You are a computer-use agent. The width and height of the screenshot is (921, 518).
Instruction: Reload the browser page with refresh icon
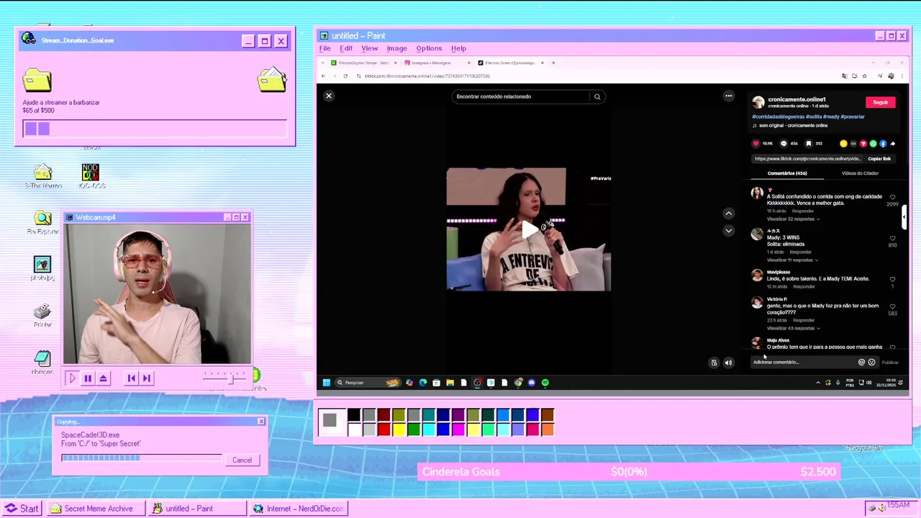345,76
